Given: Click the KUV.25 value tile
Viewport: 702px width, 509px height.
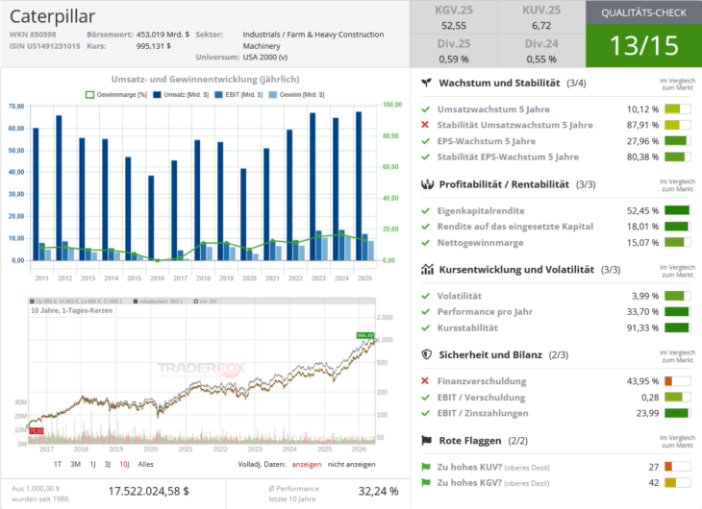Looking at the screenshot, I should 541,17.
